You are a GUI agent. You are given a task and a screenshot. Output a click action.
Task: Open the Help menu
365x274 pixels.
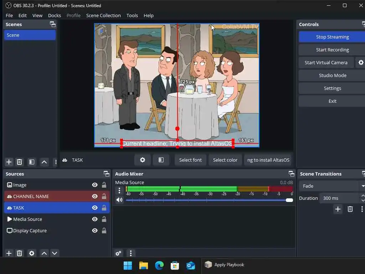149,15
